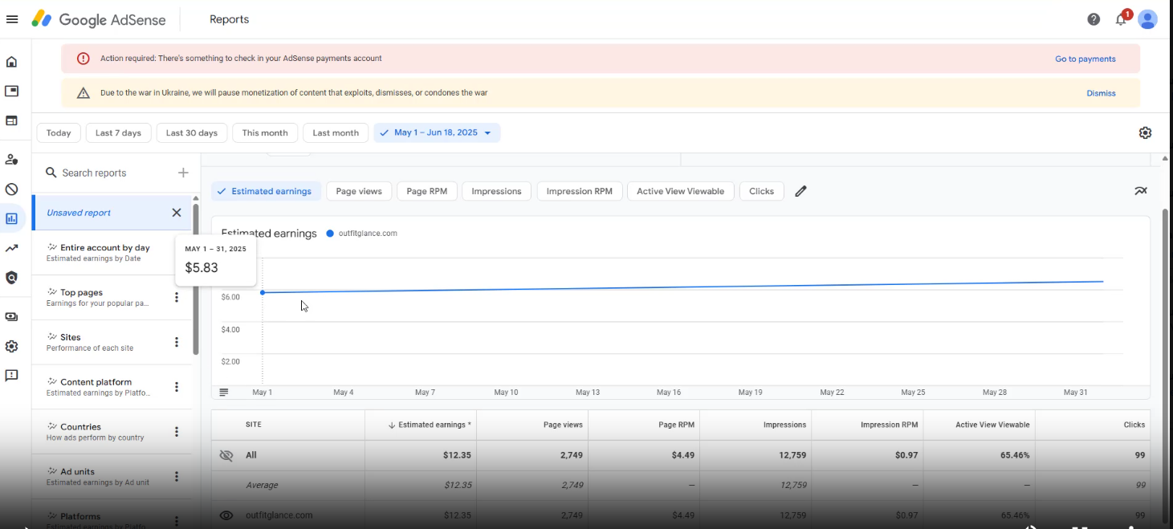The image size is (1173, 529).
Task: Go to Home in the sidebar
Action: (12, 62)
